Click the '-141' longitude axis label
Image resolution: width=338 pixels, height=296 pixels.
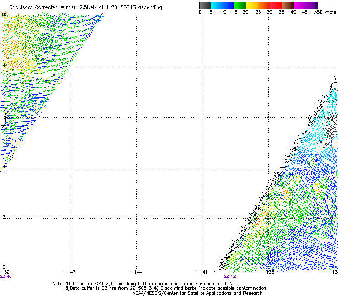tap(202, 272)
